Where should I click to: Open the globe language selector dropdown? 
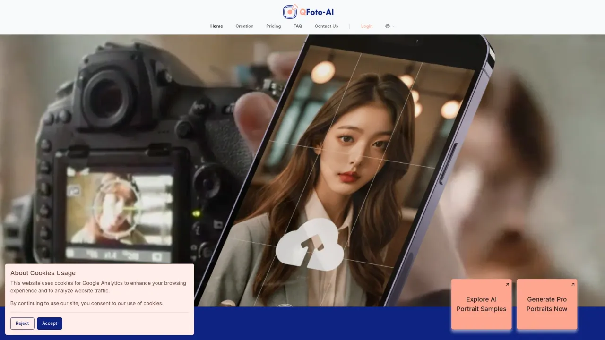[389, 26]
